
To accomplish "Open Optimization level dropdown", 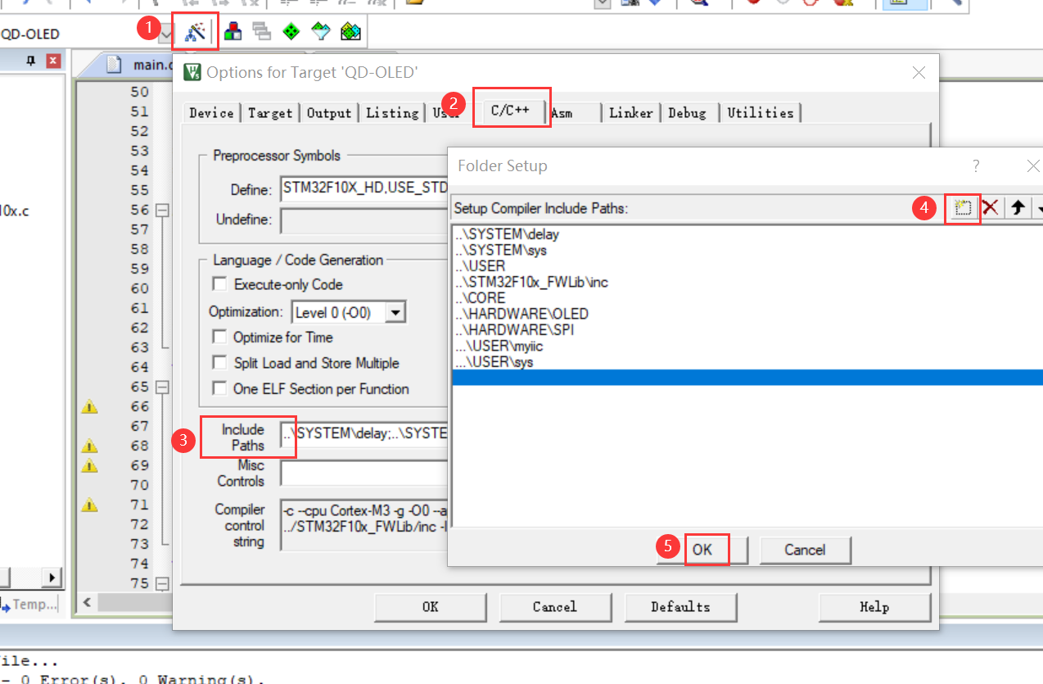I will [x=395, y=312].
